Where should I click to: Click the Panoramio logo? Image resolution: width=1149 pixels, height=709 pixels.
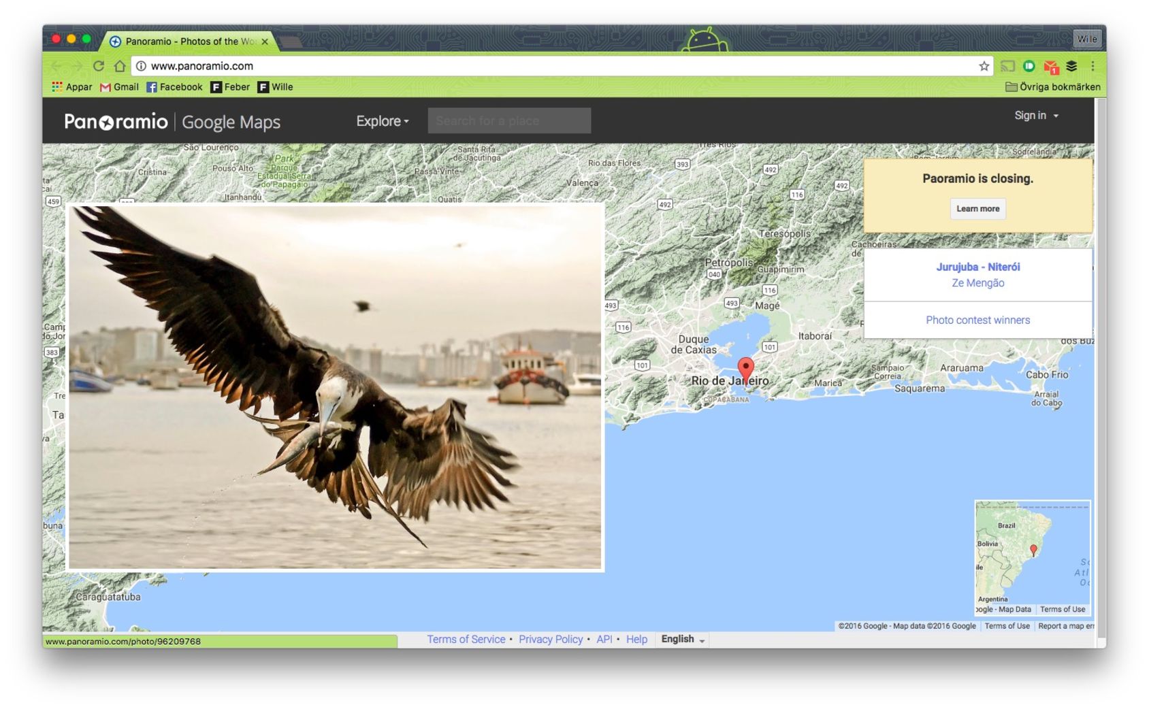click(x=116, y=122)
